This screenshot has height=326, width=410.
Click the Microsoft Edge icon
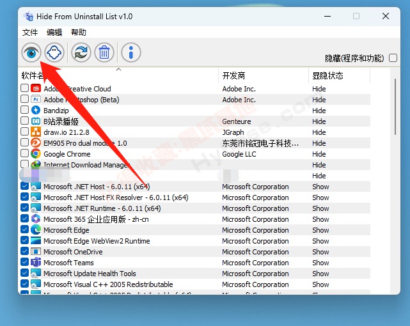coord(36,230)
